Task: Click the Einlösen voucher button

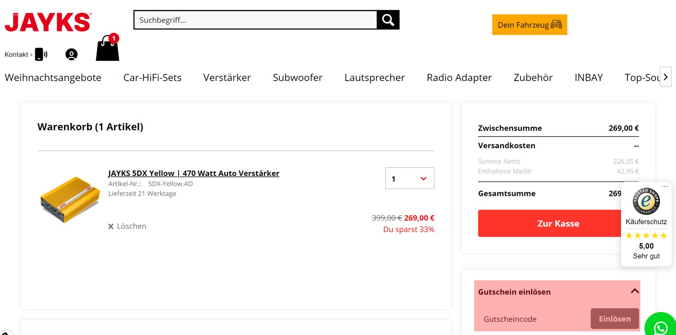Action: 615,319
